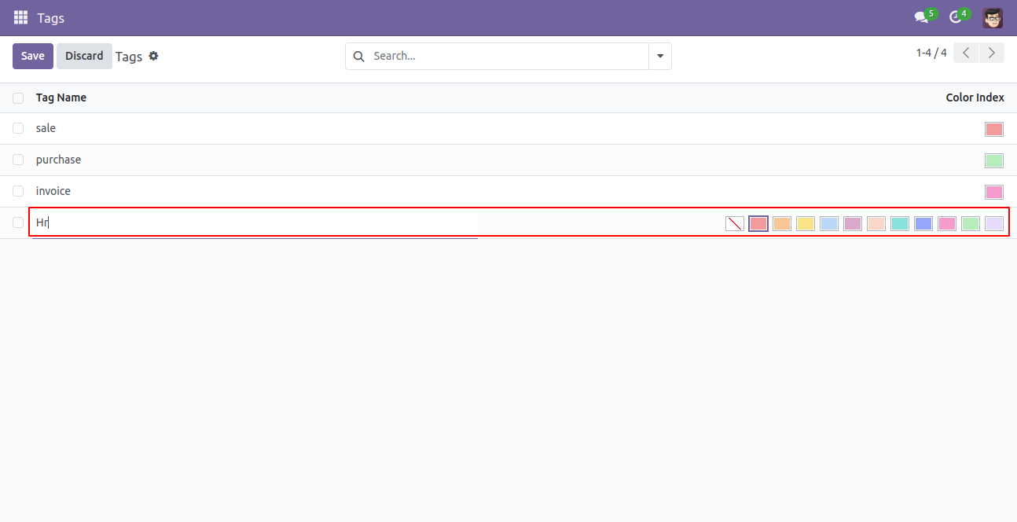Go to the next page arrow
The width and height of the screenshot is (1017, 522).
click(992, 53)
